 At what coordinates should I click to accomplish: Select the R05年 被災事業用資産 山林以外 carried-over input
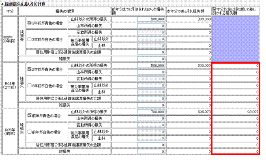(x=151, y=132)
